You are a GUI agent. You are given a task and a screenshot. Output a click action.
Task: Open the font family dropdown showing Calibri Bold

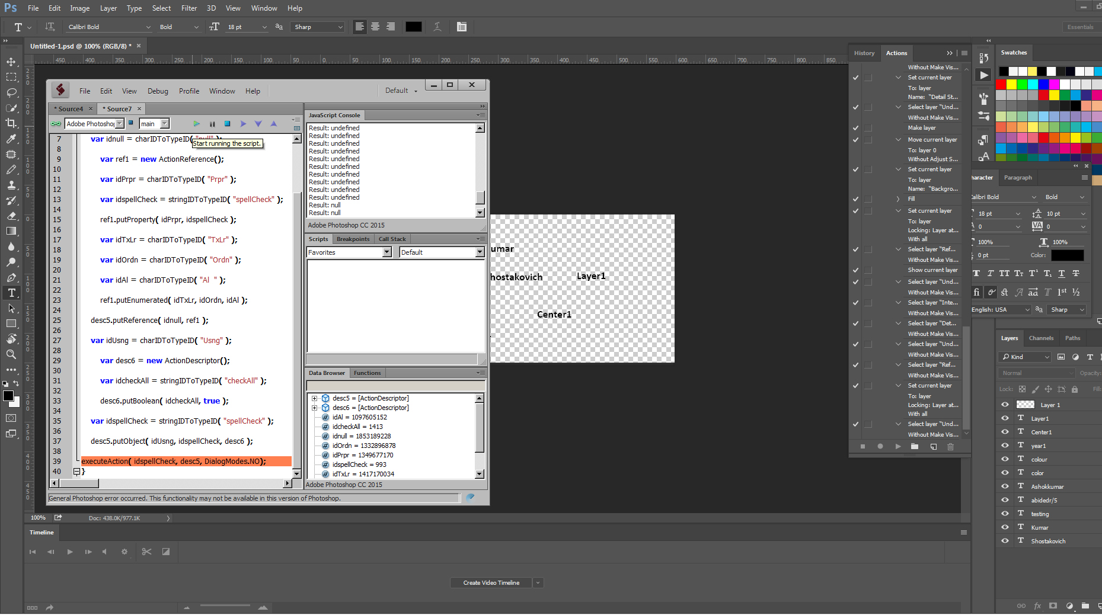click(x=148, y=27)
